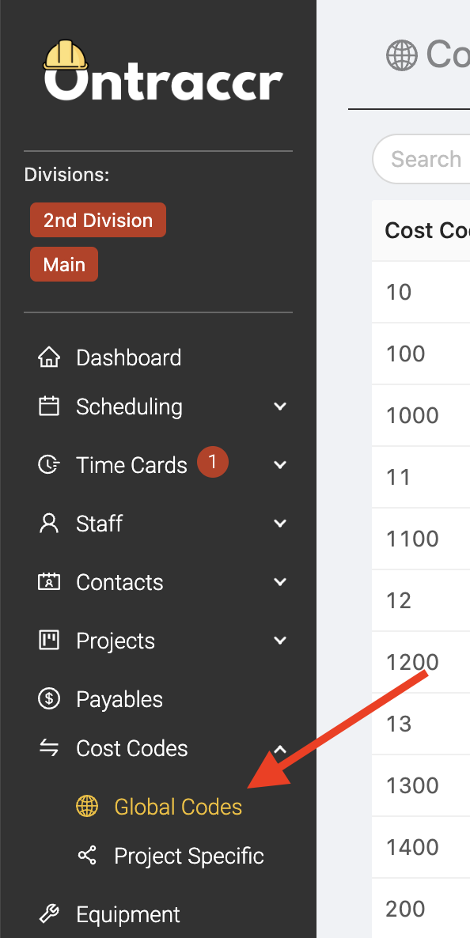Click the Time Cards clock icon
The width and height of the screenshot is (470, 938).
(49, 465)
